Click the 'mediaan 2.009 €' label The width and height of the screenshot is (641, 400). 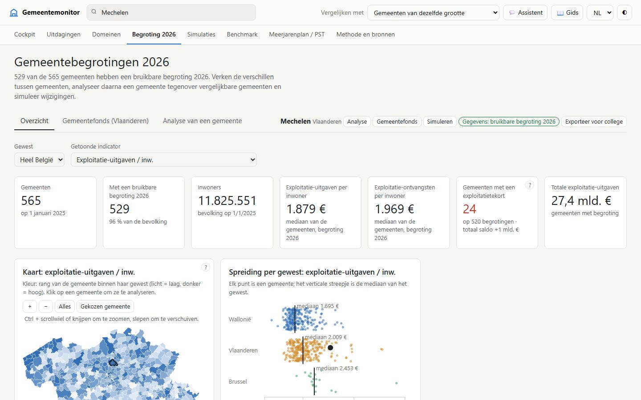click(326, 337)
